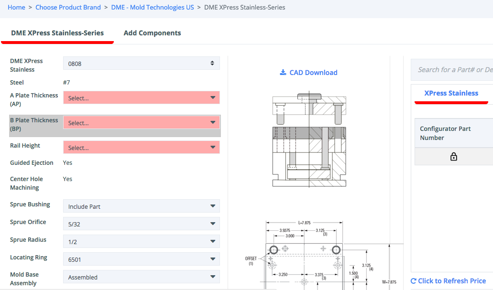493x290 pixels.
Task: Focus the Search for a Part# field
Action: point(452,70)
